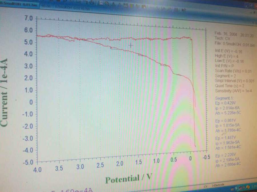Click the yellow-red security shield tray icon

[248, 187]
